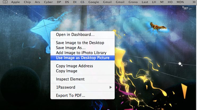
Task: Select Export To PDF… menu entry
Action: click(x=83, y=95)
